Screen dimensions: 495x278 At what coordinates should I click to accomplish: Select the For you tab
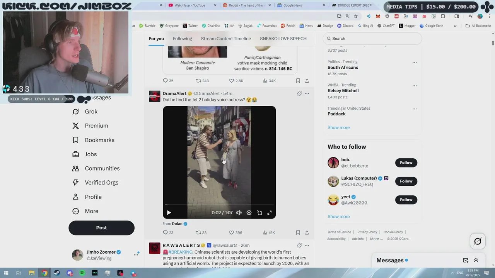click(x=156, y=39)
